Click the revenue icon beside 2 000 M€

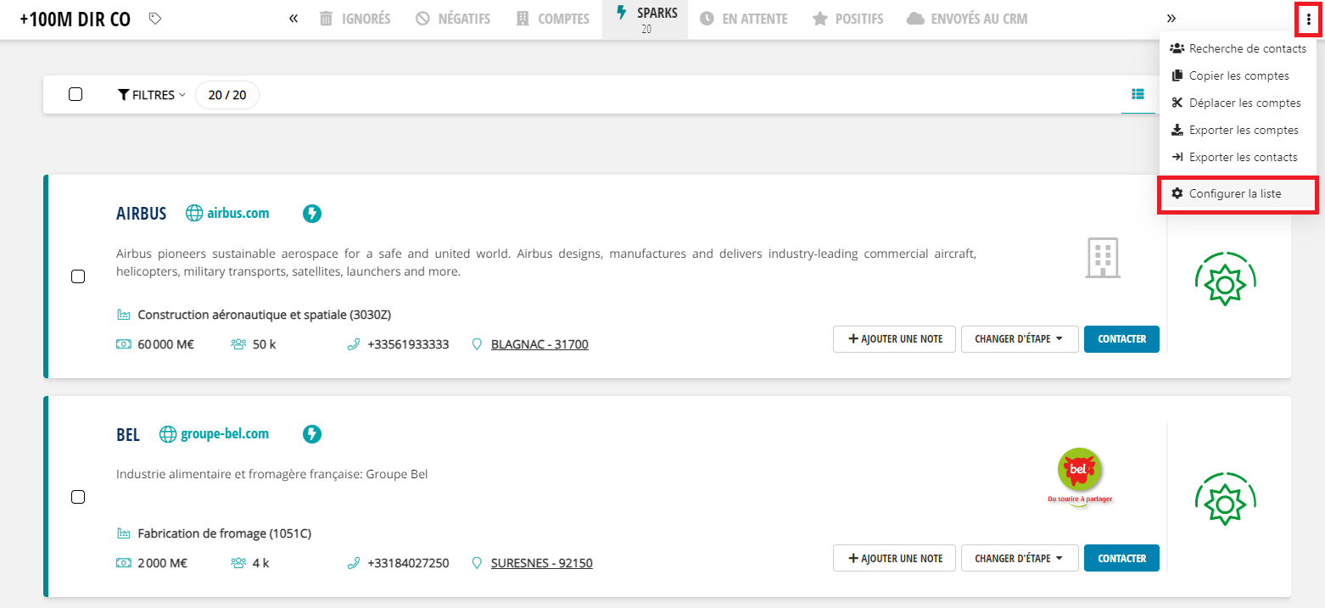(x=124, y=563)
